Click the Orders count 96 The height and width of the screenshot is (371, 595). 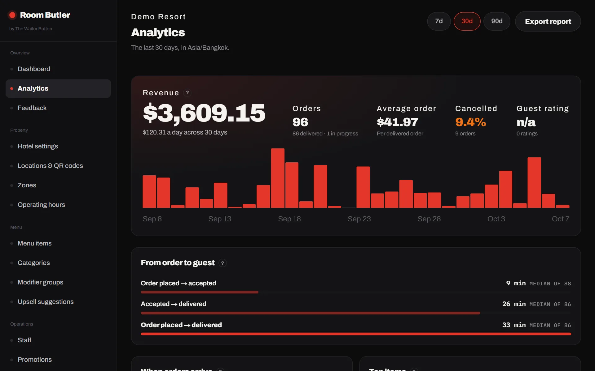[300, 122]
